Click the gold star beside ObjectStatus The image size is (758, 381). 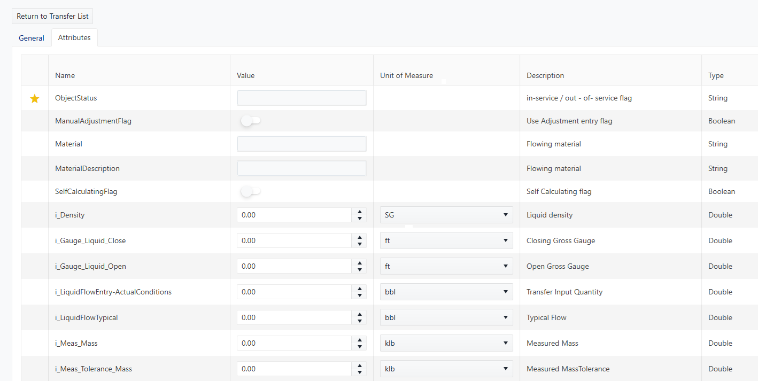pos(35,98)
